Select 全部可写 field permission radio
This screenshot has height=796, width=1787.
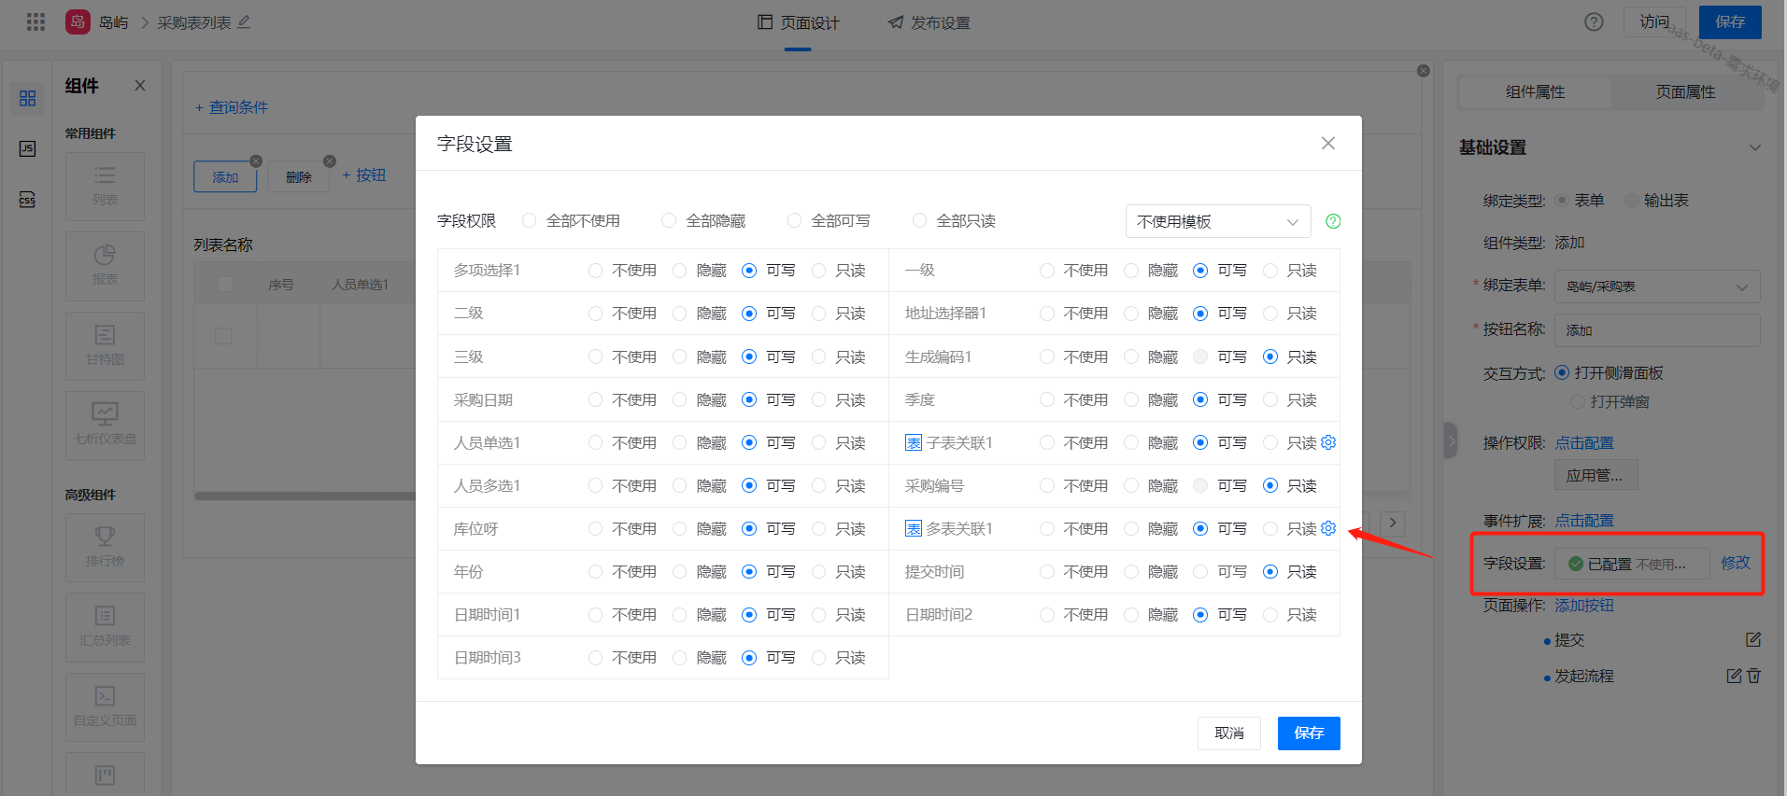coord(794,220)
